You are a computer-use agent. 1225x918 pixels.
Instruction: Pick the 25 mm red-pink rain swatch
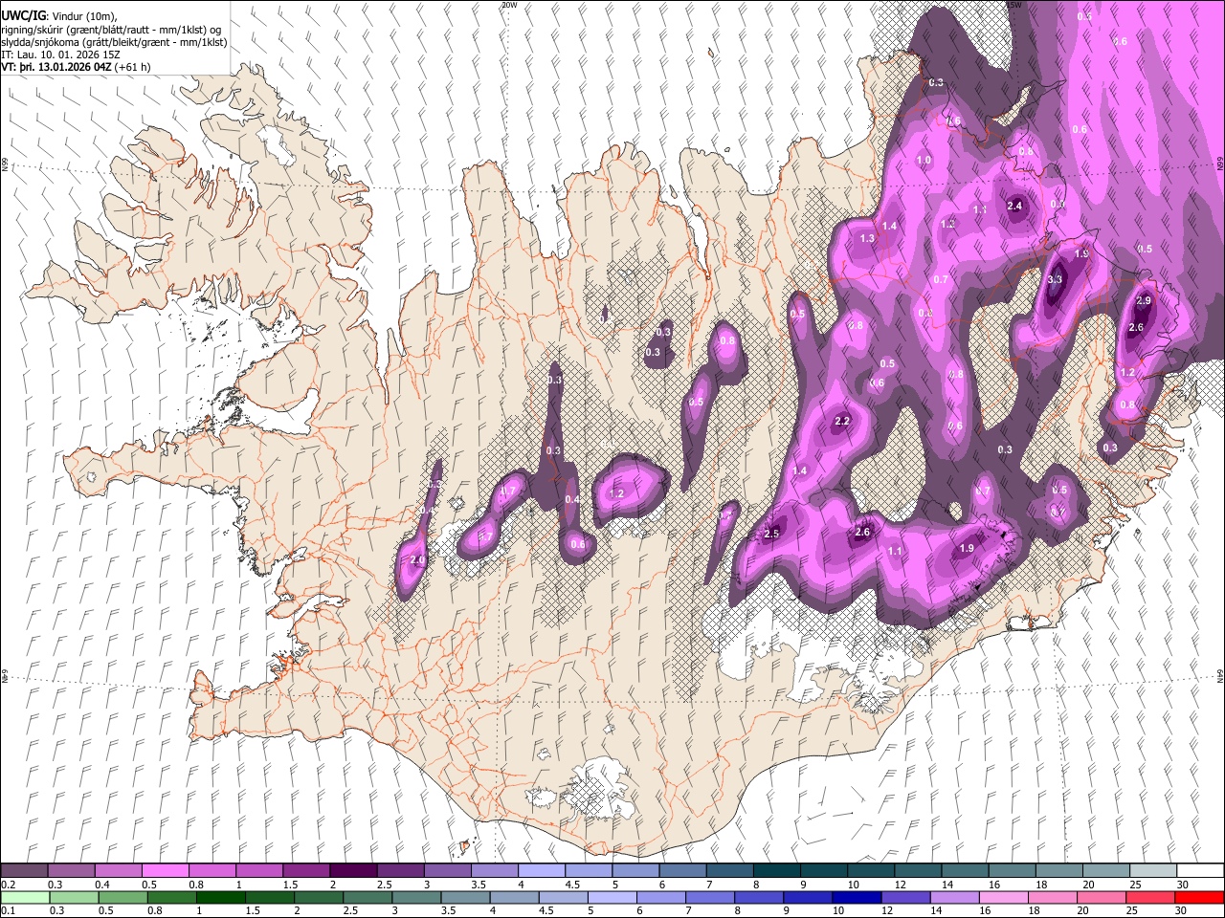coord(1149,897)
